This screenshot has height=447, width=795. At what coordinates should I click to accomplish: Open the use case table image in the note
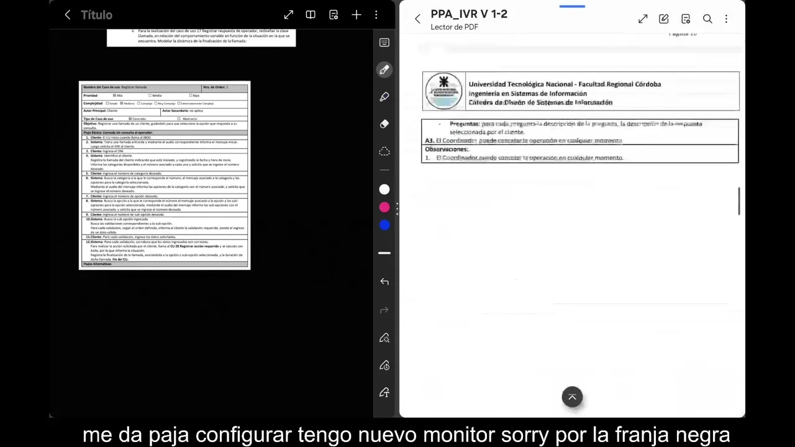165,175
